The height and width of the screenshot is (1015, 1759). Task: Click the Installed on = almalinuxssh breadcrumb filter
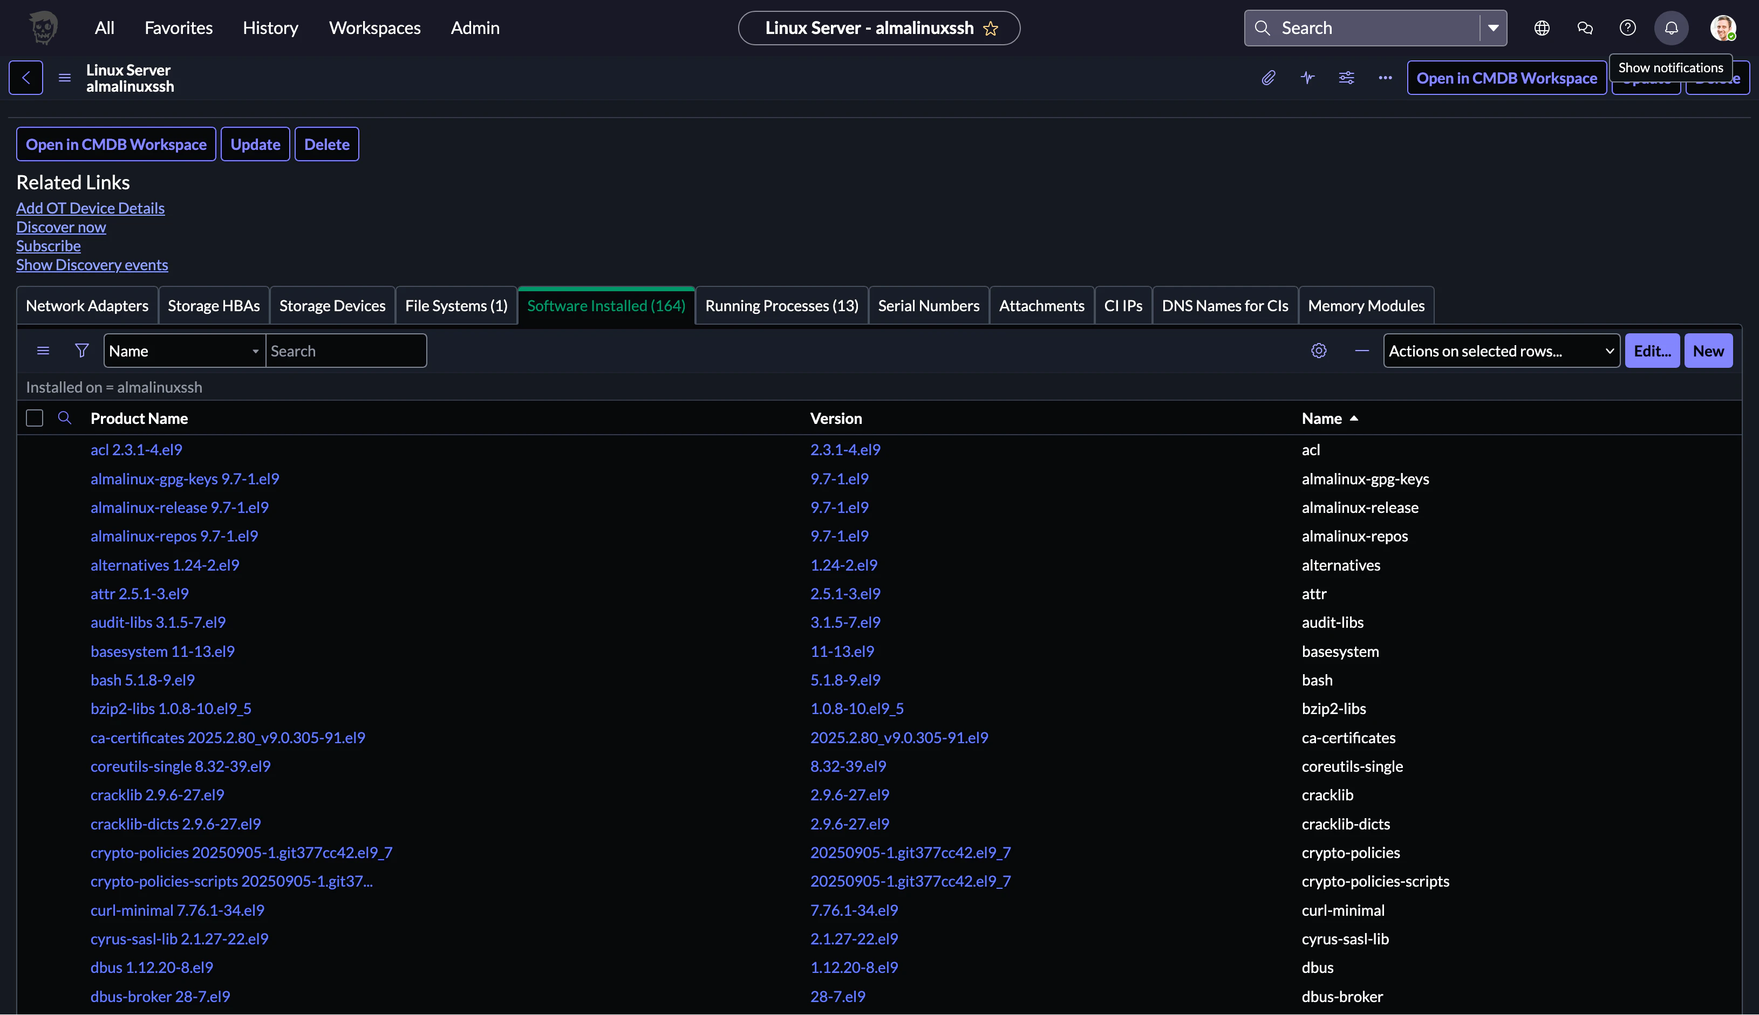click(x=114, y=387)
